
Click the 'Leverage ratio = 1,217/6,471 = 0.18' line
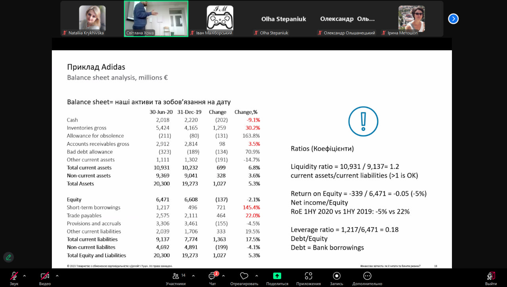point(345,230)
